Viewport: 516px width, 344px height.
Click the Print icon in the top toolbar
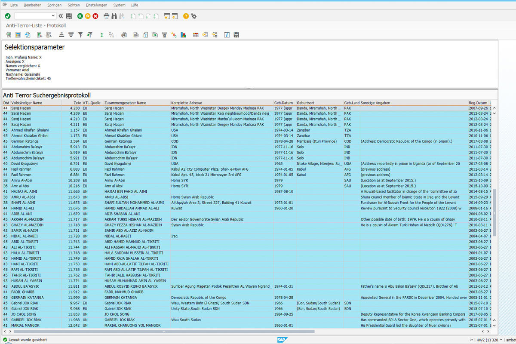(107, 16)
